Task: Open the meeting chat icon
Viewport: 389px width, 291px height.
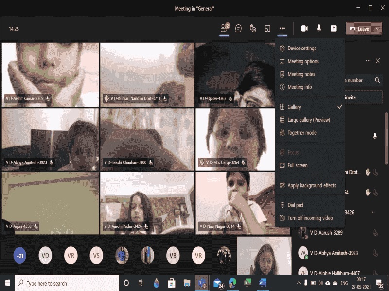Action: coord(238,29)
